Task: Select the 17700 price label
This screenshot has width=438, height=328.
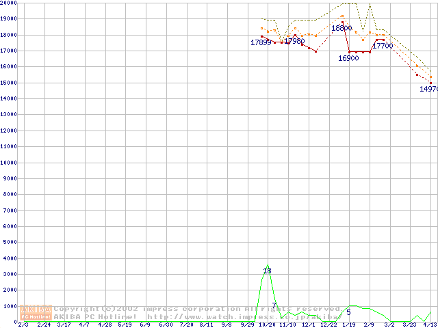Action: pyautogui.click(x=383, y=46)
